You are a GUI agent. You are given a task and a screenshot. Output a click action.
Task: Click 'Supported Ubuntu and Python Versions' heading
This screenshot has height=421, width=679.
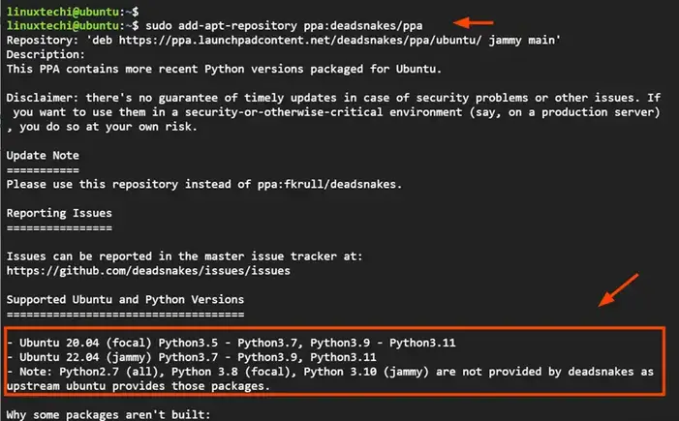pyautogui.click(x=125, y=299)
